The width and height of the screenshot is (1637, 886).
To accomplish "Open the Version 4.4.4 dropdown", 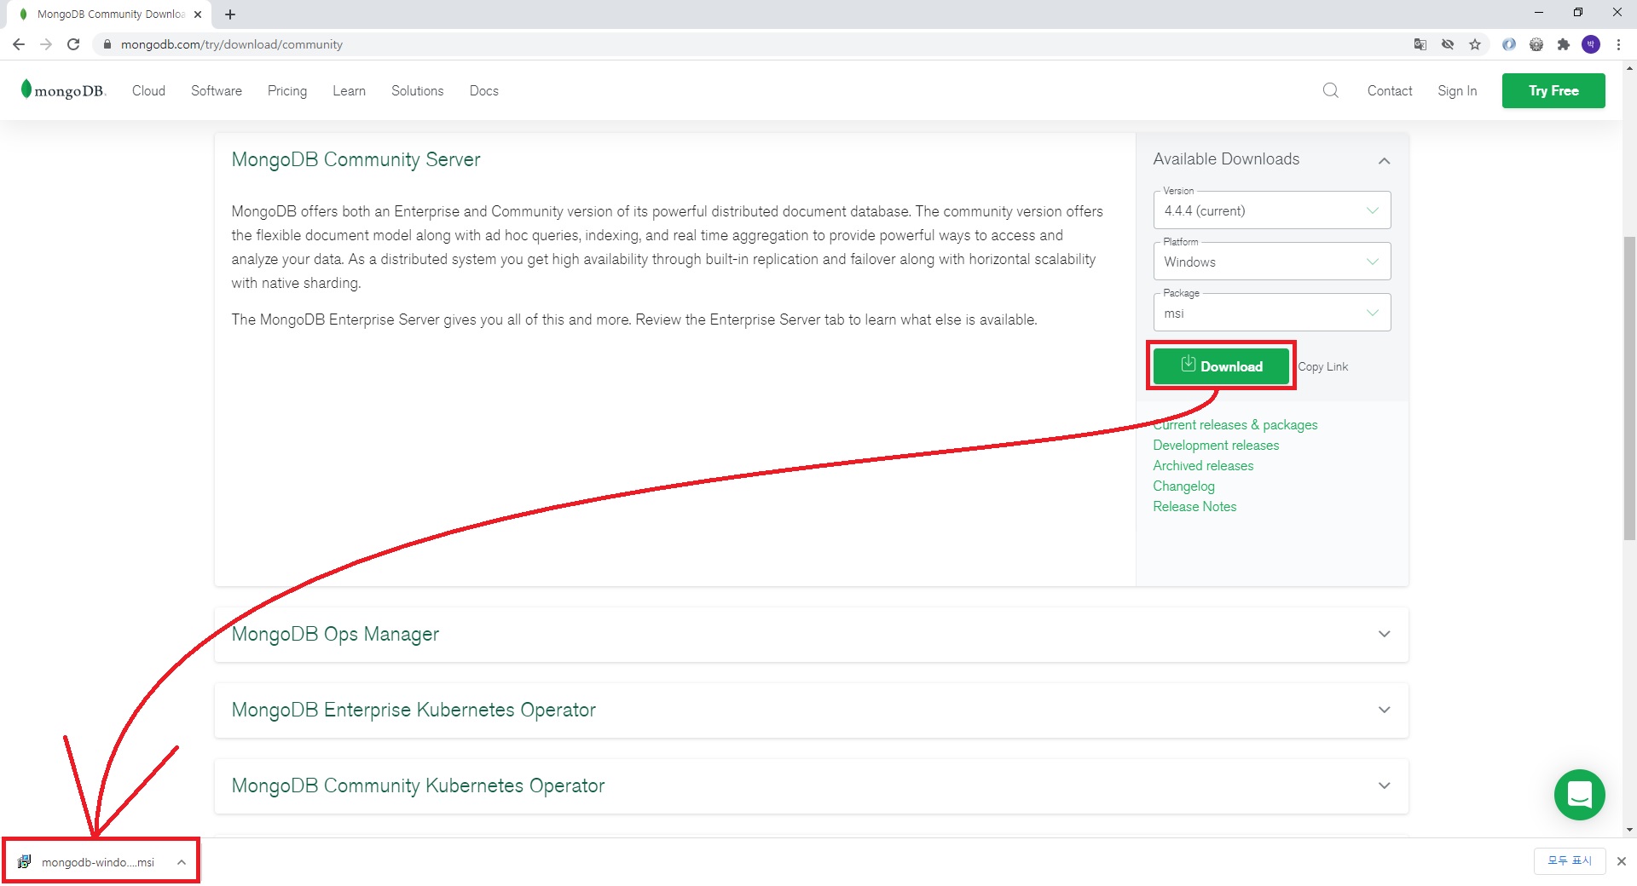I will coord(1271,210).
